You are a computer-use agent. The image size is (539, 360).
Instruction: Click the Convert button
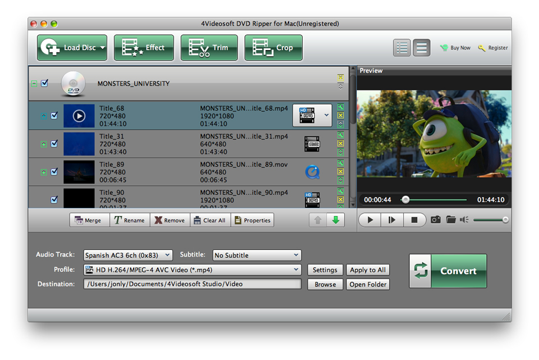pyautogui.click(x=448, y=271)
